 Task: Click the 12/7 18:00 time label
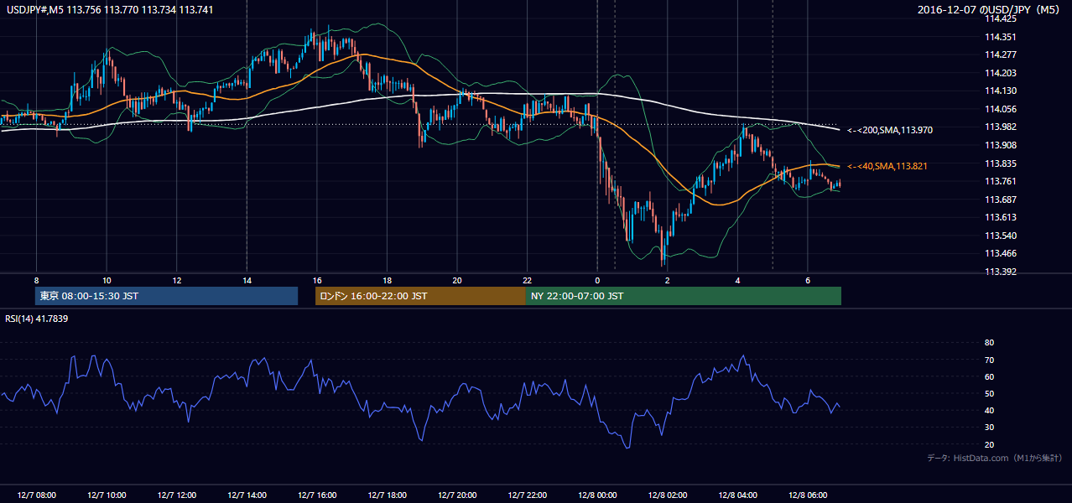click(x=387, y=495)
